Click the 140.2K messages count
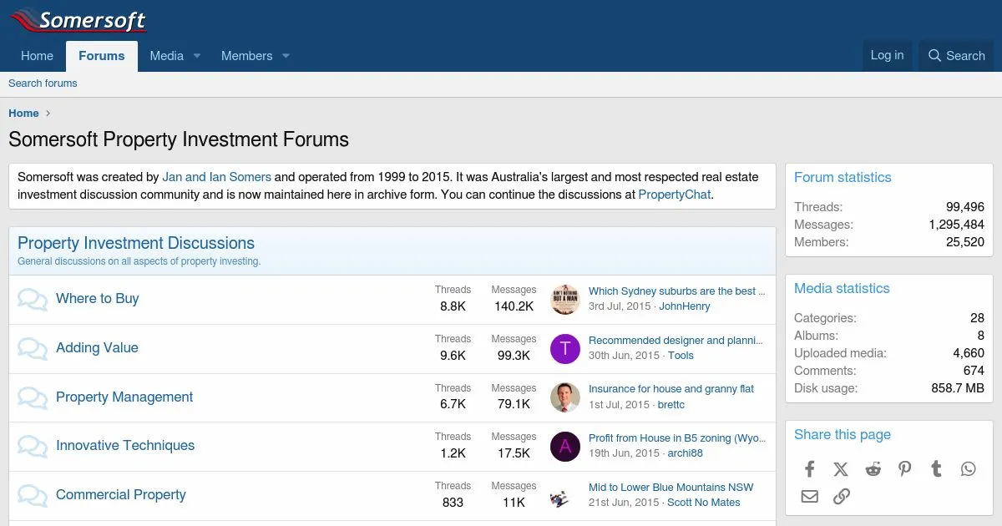This screenshot has width=1002, height=526. tap(514, 306)
